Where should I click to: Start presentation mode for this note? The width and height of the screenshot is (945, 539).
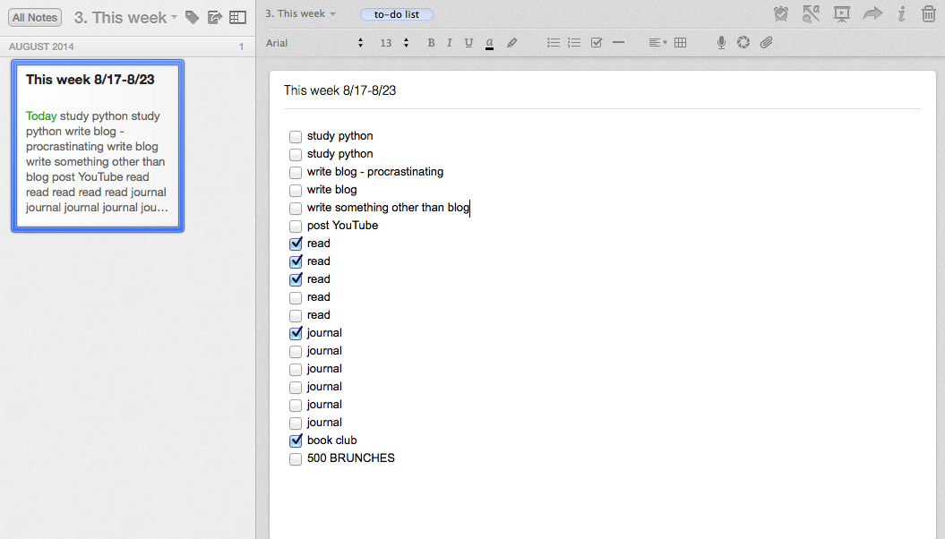coord(841,14)
